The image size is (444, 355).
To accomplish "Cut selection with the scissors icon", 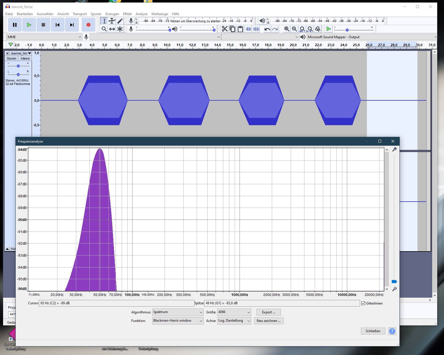I will pyautogui.click(x=225, y=29).
